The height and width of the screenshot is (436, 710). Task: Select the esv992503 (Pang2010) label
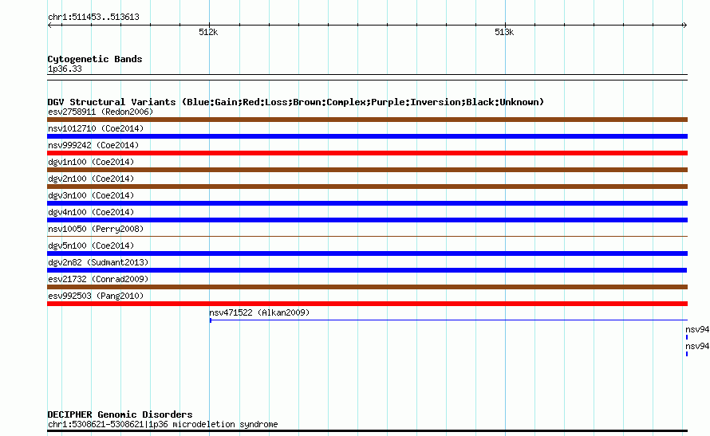click(96, 296)
